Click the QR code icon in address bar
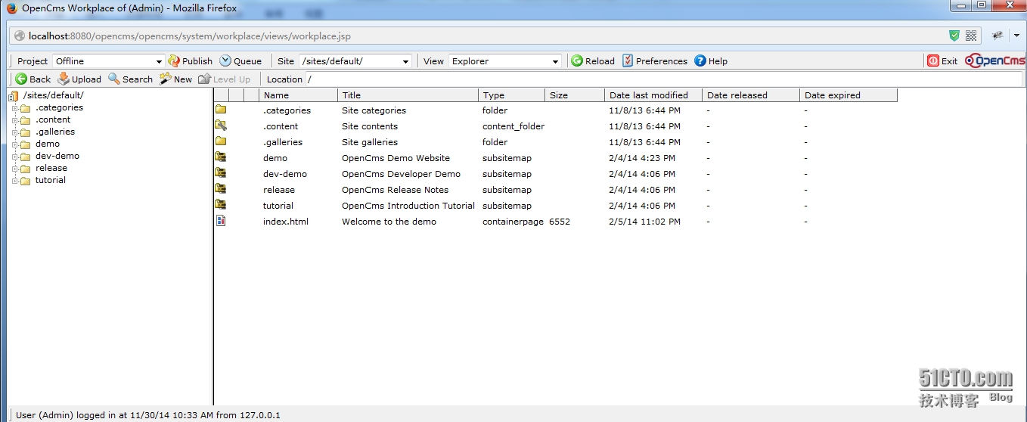Image resolution: width=1027 pixels, height=422 pixels. [971, 36]
